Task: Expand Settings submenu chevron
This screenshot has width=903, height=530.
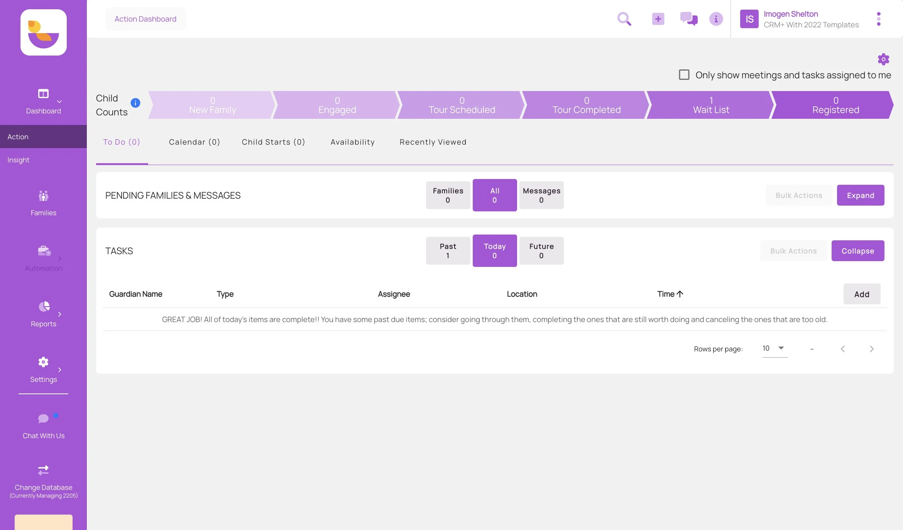Action: pyautogui.click(x=60, y=370)
